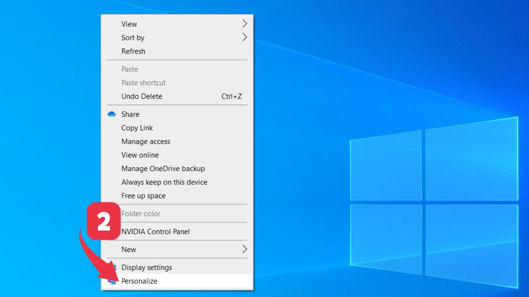The height and width of the screenshot is (297, 529).
Task: Expand the View submenu arrow
Action: coord(245,24)
